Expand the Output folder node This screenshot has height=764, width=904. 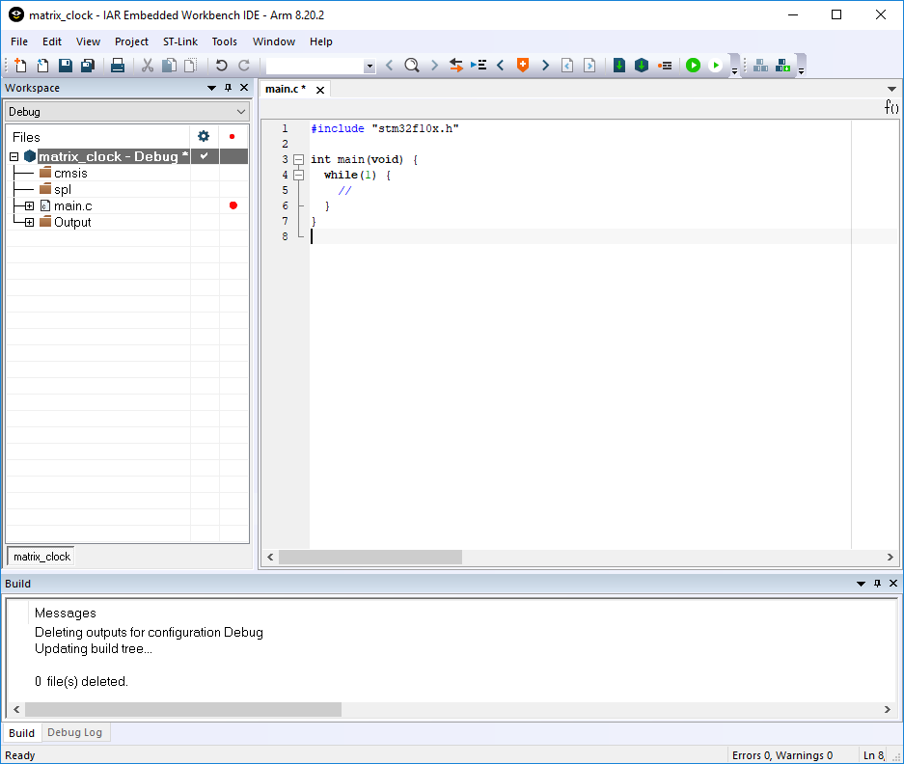tap(29, 222)
